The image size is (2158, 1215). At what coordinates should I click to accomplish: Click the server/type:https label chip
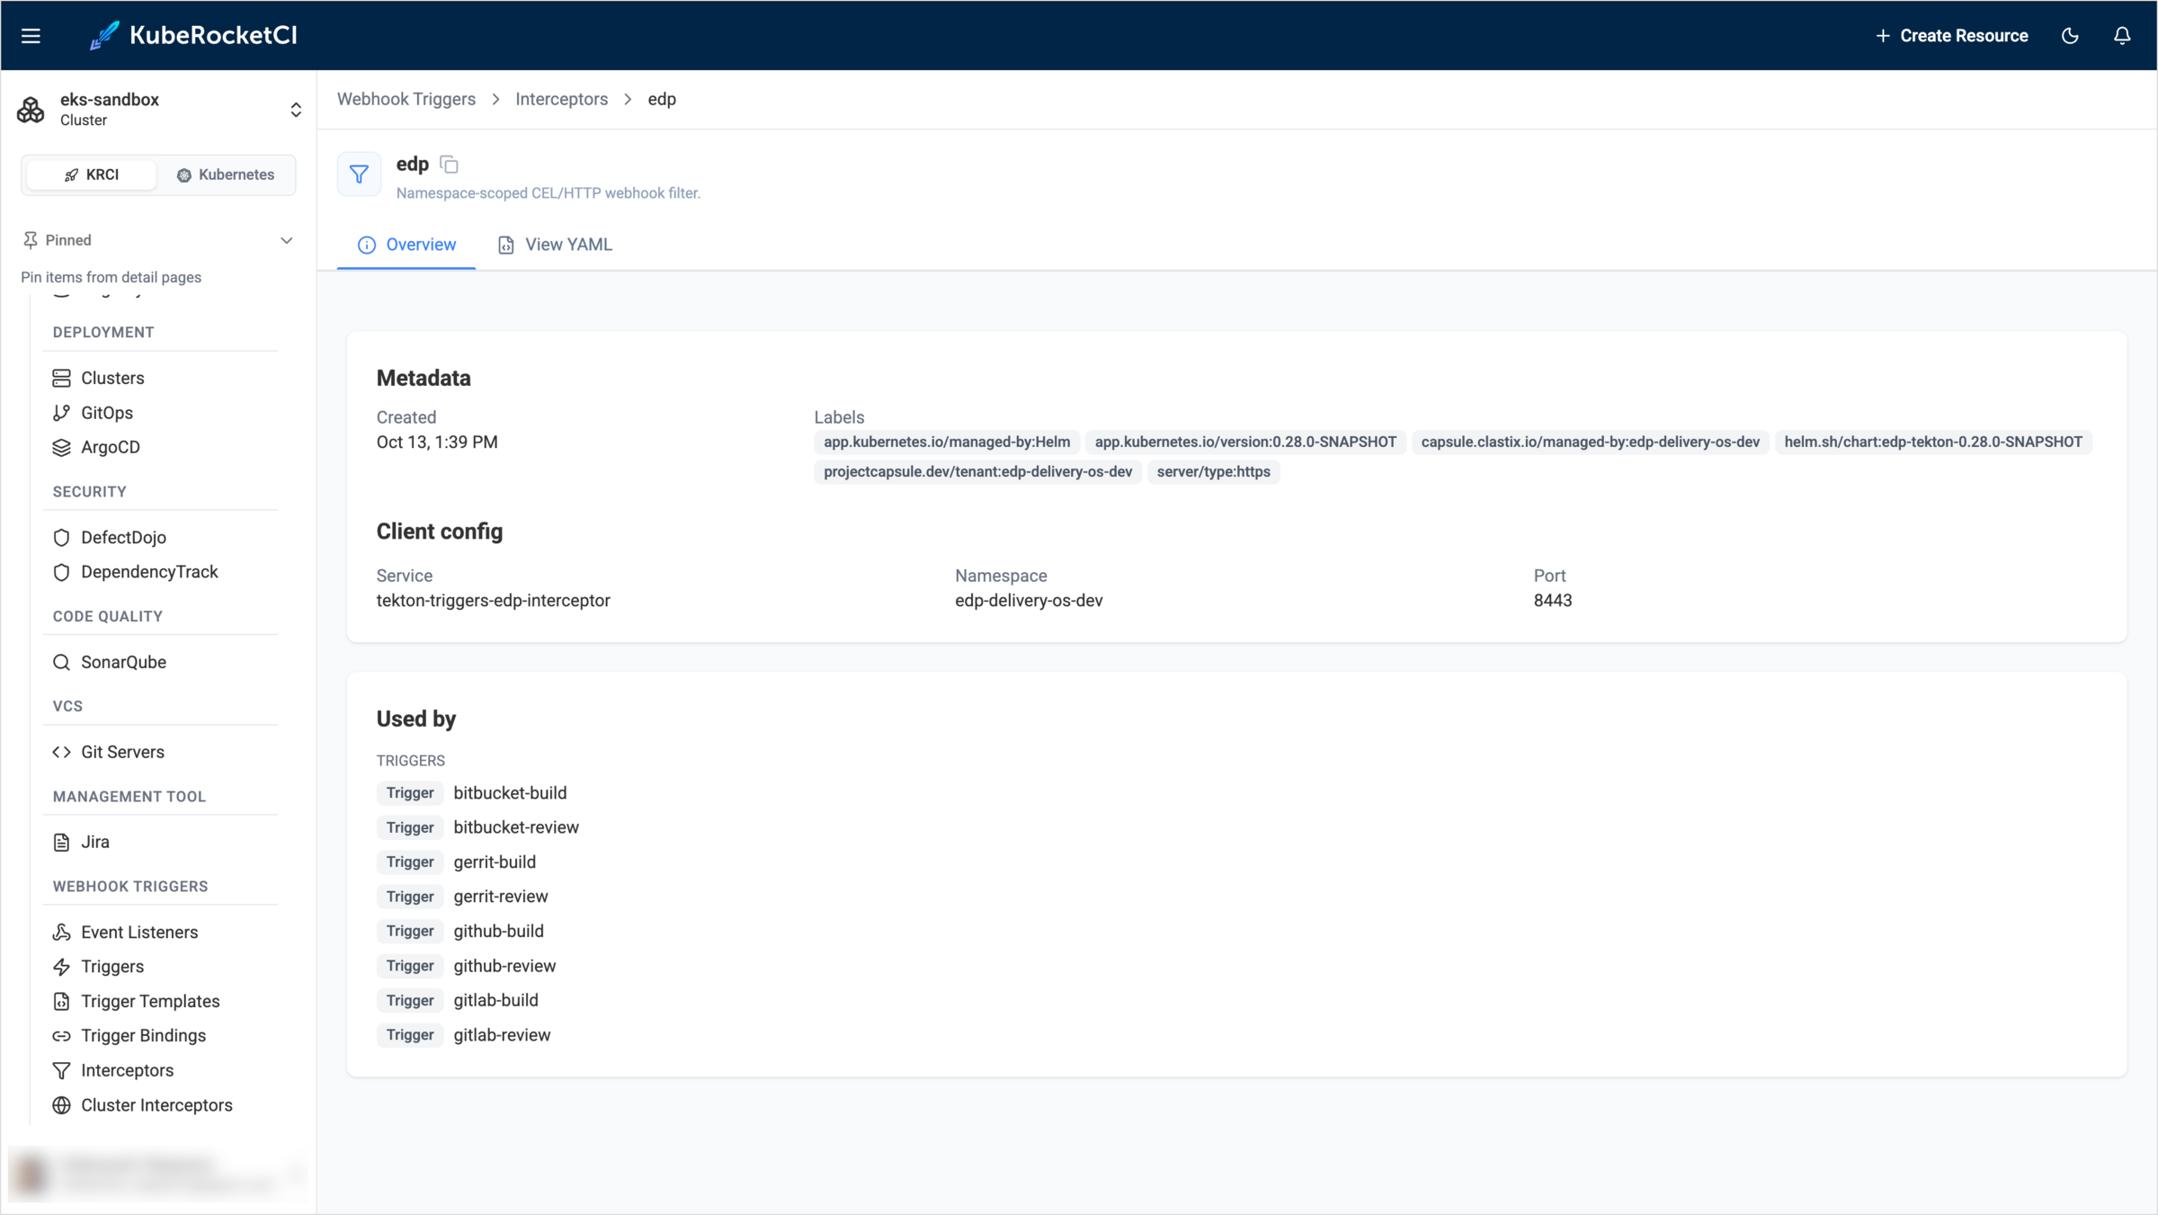(1213, 471)
